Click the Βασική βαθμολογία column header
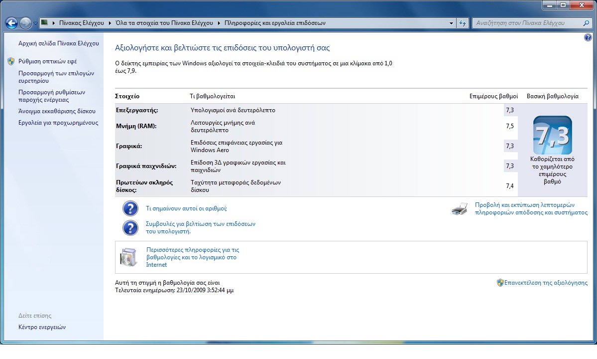 (x=553, y=96)
